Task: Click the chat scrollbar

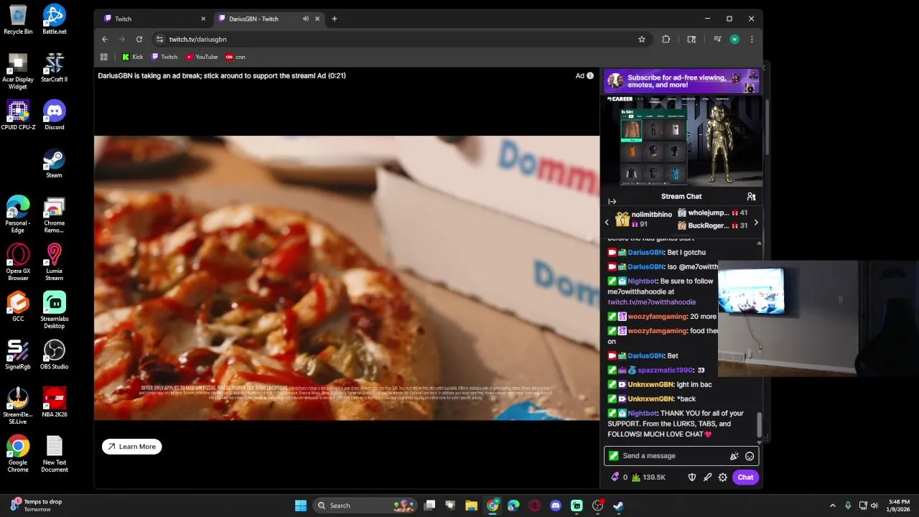Action: [759, 424]
